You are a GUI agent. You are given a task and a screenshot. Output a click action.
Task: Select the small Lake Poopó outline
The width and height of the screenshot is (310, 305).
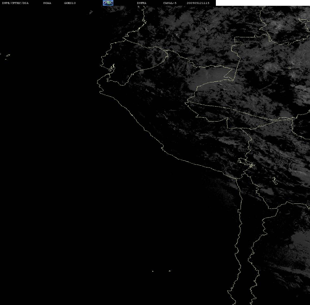pos(275,180)
